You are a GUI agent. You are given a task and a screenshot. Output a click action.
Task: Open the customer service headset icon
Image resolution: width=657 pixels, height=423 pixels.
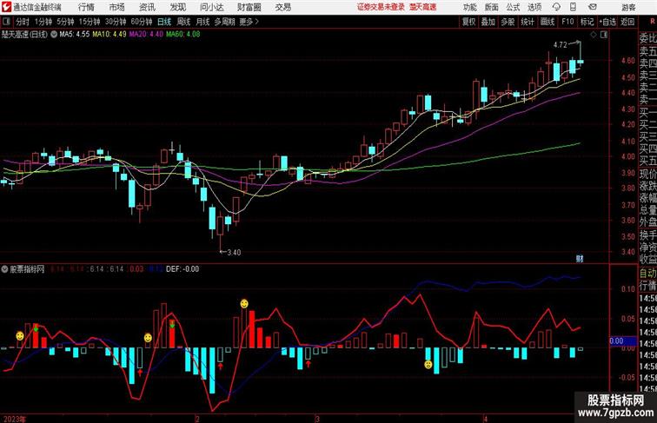(556, 7)
